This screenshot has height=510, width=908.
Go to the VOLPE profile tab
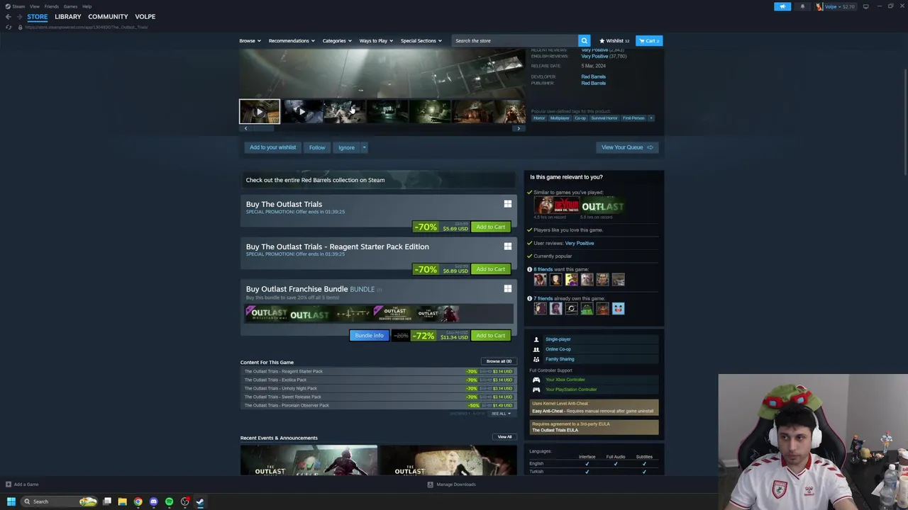[145, 16]
